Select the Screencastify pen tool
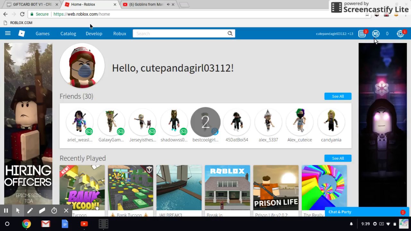 pyautogui.click(x=30, y=211)
